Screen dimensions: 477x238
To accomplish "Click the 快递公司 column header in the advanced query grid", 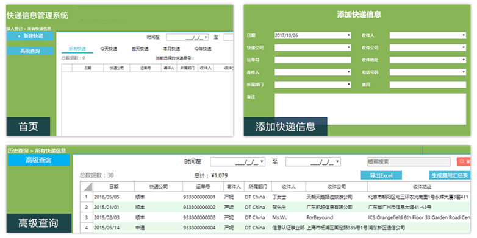I will click(x=159, y=186).
